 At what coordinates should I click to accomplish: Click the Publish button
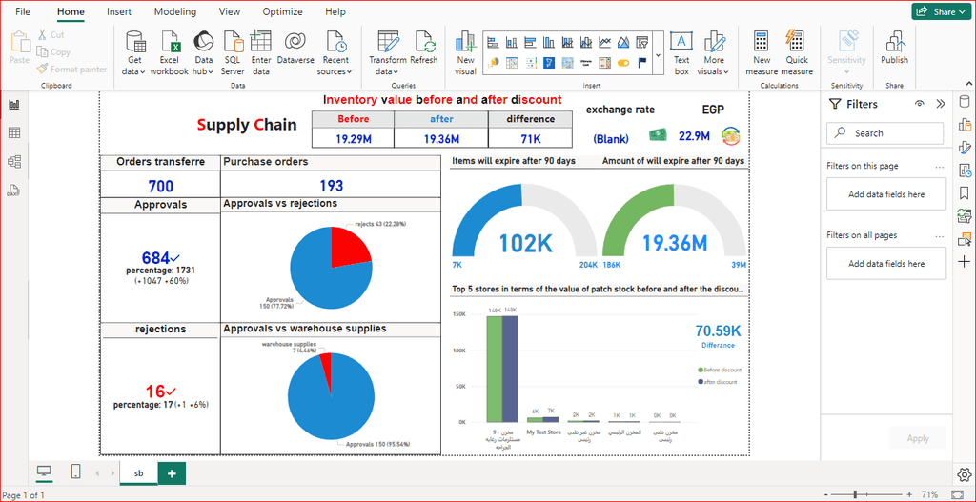click(894, 49)
